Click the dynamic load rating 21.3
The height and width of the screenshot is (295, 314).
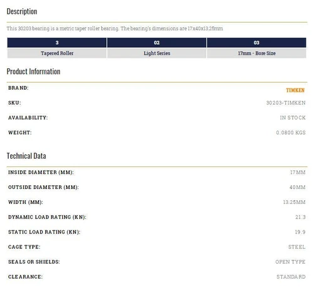click(x=300, y=217)
